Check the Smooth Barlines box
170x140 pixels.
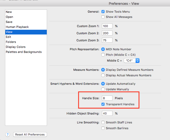103,128
